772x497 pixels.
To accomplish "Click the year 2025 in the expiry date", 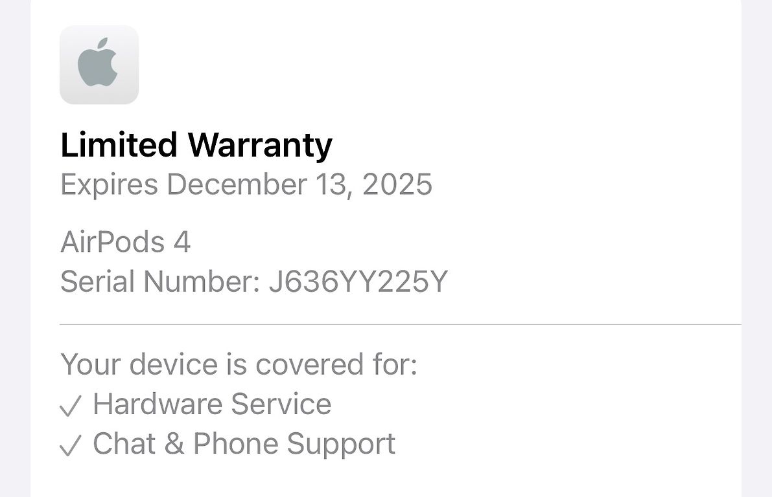I will (397, 184).
